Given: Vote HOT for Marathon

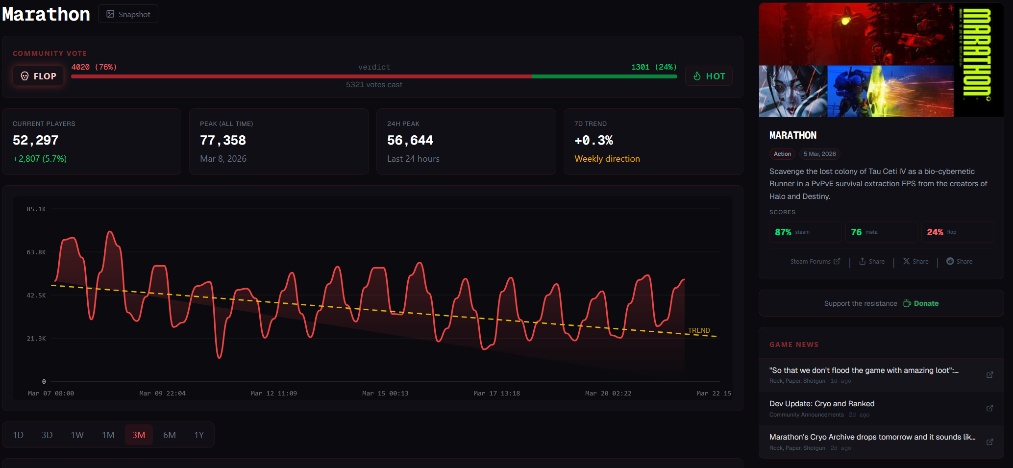Looking at the screenshot, I should 709,76.
